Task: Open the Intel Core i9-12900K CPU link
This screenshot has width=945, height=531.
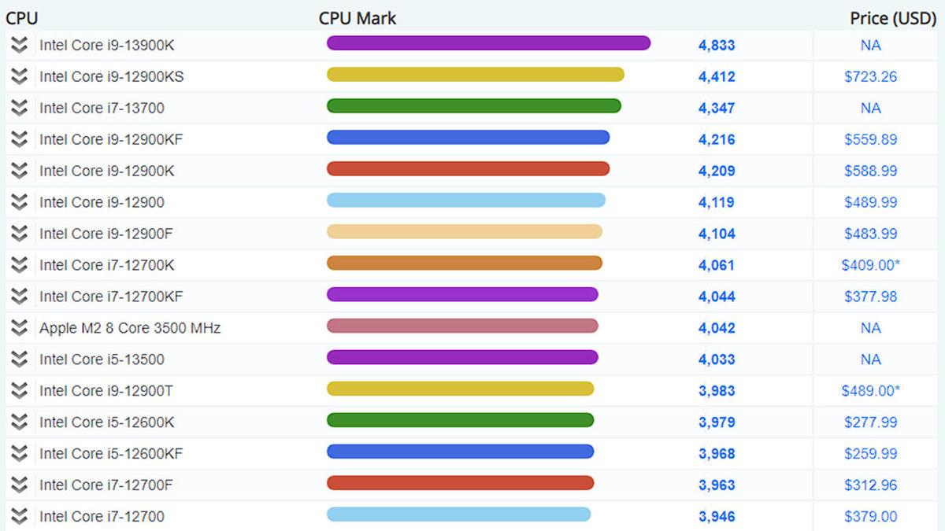Action: [x=107, y=171]
